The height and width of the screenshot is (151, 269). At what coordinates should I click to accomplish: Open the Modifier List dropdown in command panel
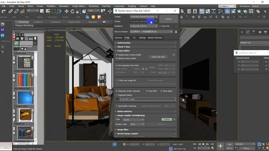[x=254, y=43]
